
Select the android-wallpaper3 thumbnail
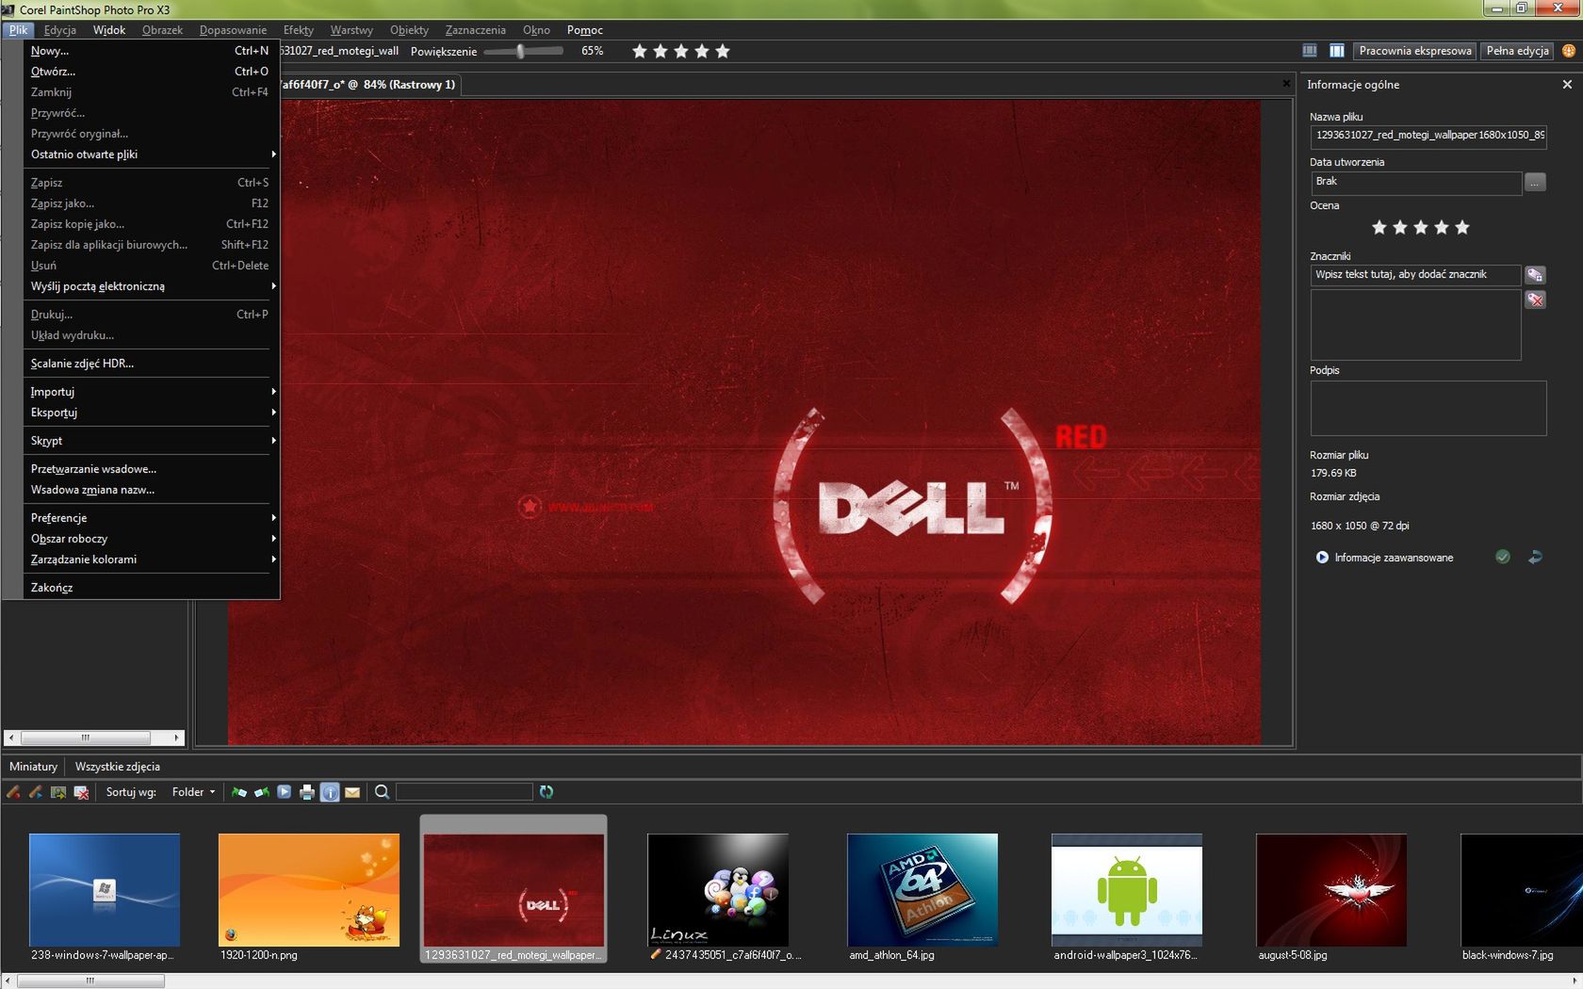point(1127,890)
